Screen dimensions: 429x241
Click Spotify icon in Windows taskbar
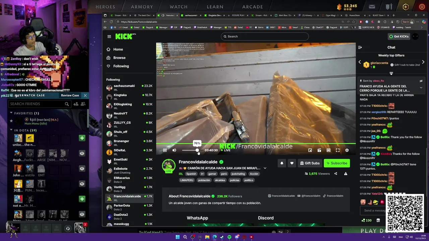[x=229, y=237]
